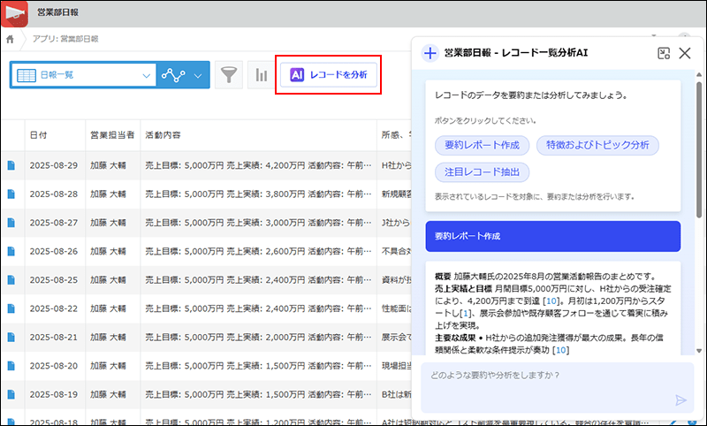Click the レコードを分析 AI button

click(x=329, y=76)
